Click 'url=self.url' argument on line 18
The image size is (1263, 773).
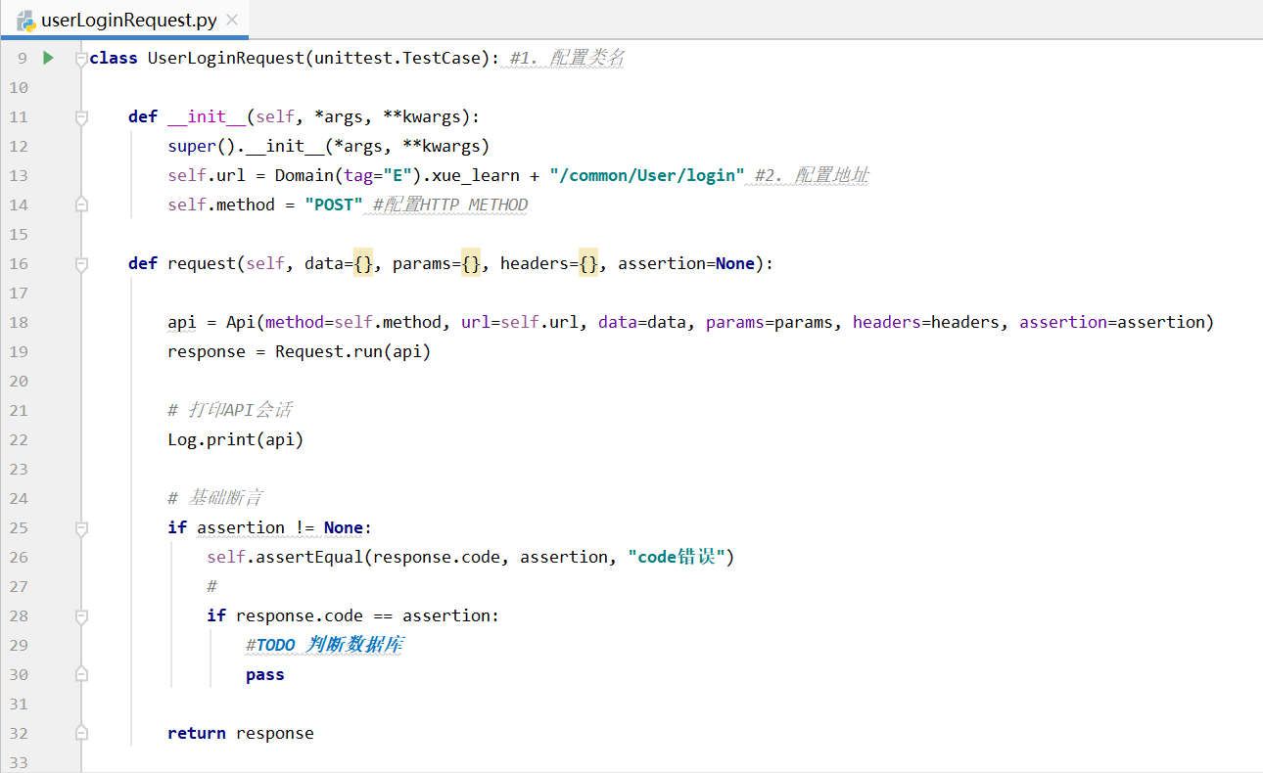[x=519, y=322]
